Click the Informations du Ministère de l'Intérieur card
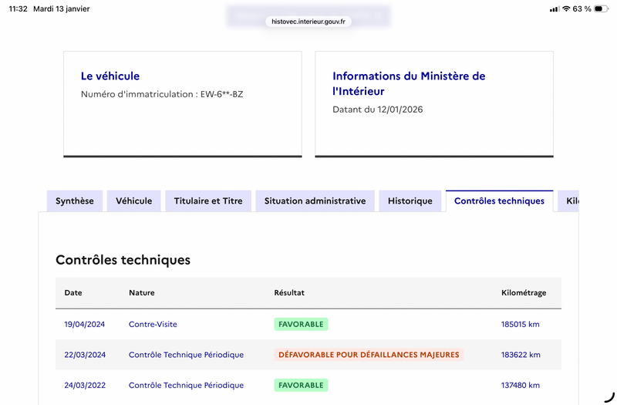The width and height of the screenshot is (617, 405). click(434, 104)
